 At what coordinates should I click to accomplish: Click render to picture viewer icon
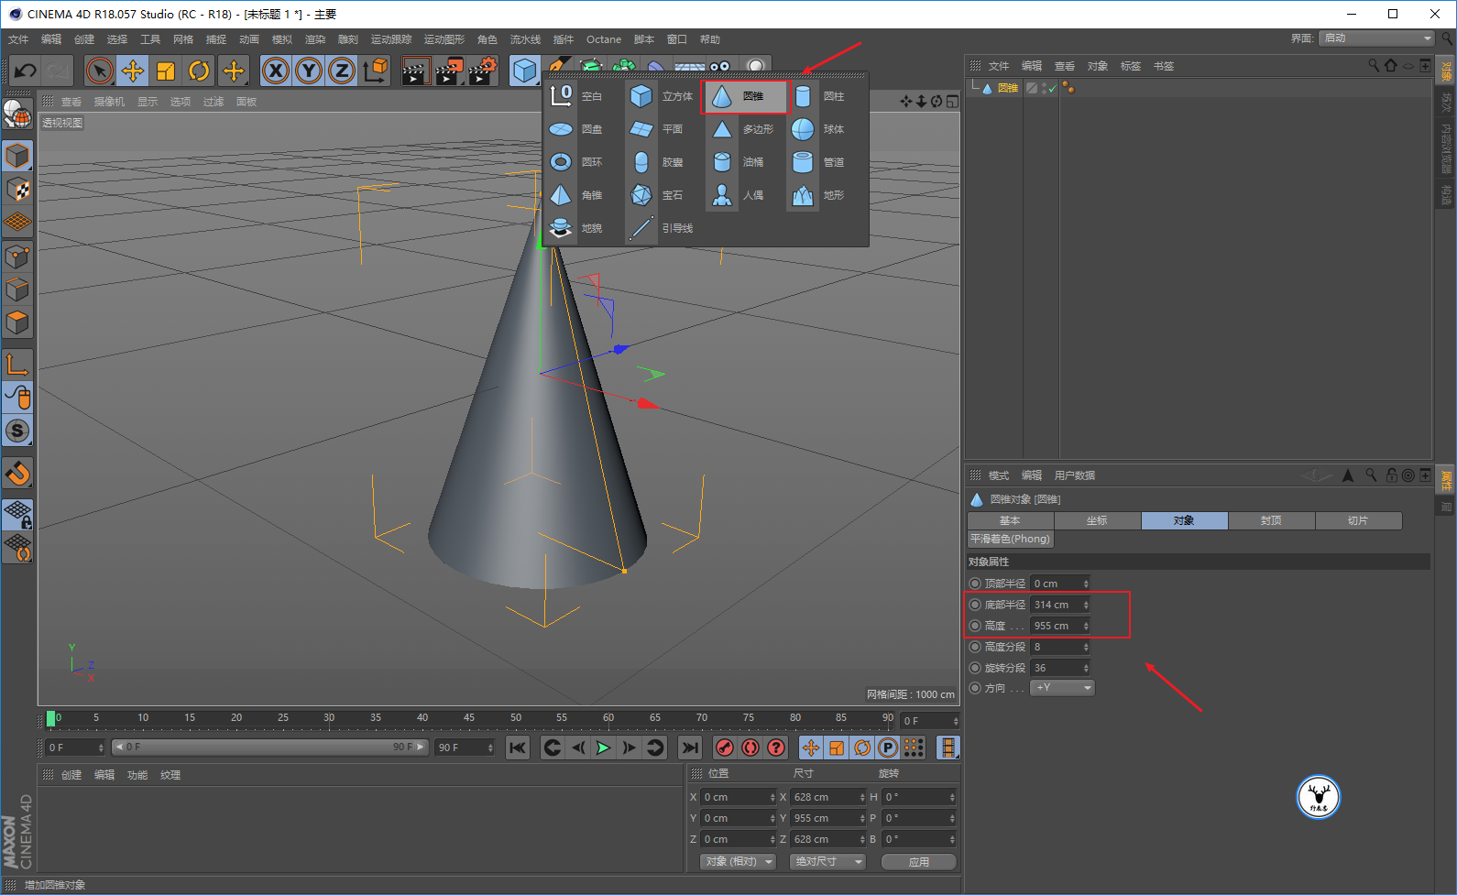(x=449, y=71)
